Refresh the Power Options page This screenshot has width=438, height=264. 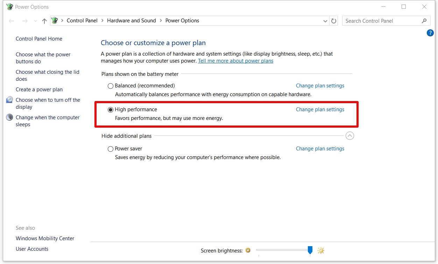pos(334,21)
